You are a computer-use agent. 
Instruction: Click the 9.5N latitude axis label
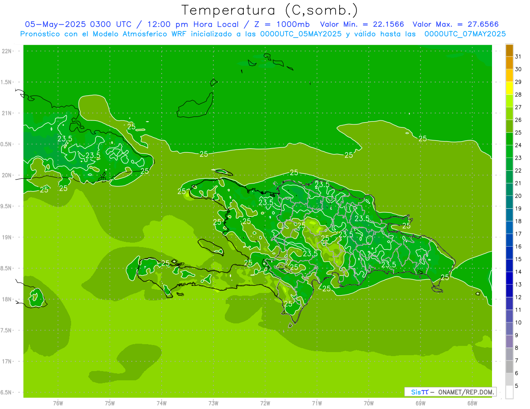click(x=7, y=206)
